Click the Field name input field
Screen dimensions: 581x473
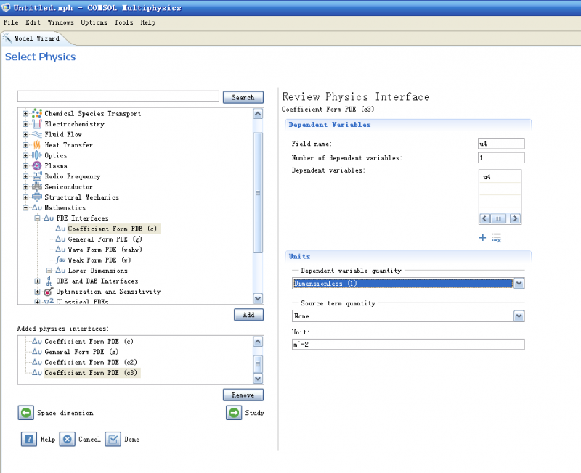pyautogui.click(x=501, y=143)
